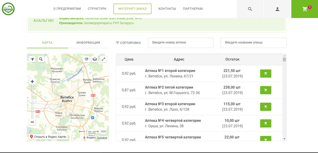Open the Интернет-заказ menu item
Viewport: 318px width, 153px height.
pos(132,9)
